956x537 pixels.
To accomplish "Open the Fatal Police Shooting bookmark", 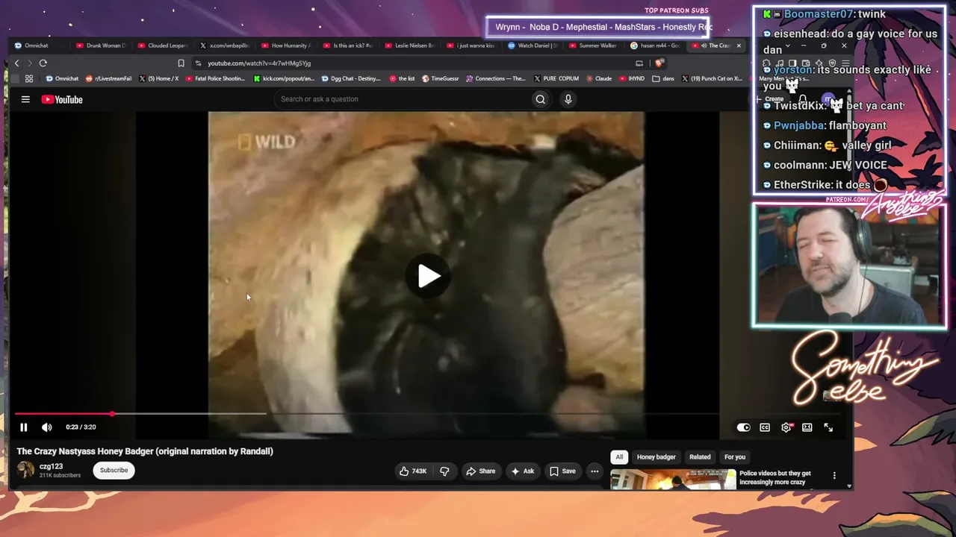I will click(215, 78).
